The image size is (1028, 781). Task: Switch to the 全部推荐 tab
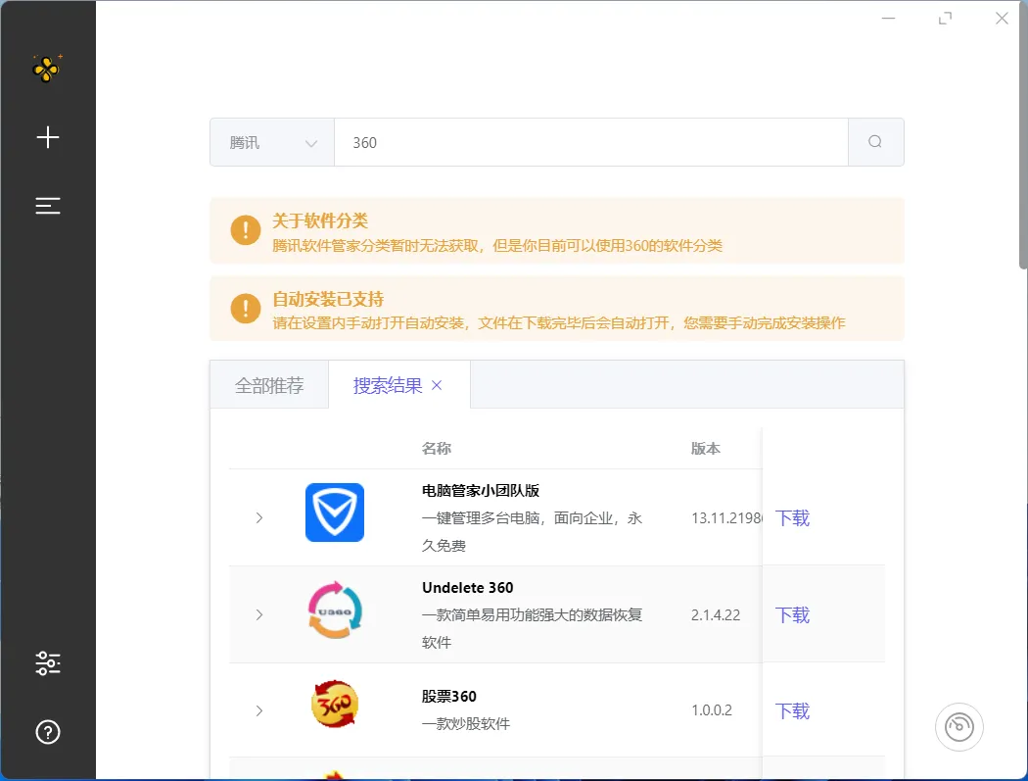click(x=269, y=385)
